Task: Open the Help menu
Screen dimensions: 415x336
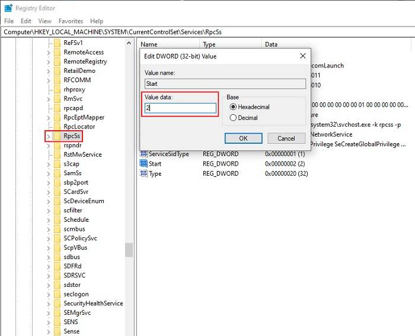Action: point(97,21)
